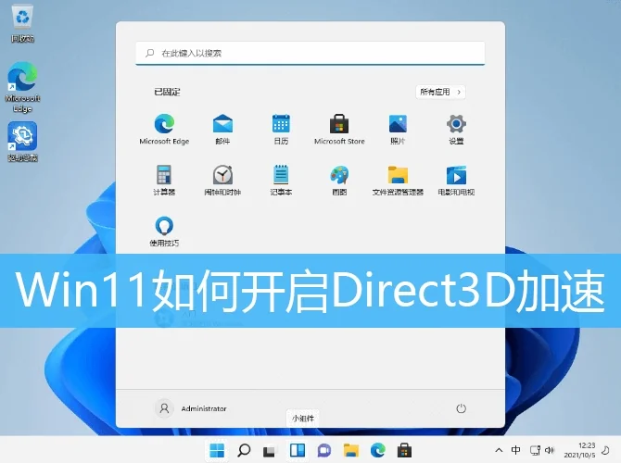Open the Paint (画图) app
Viewport: 621px width, 463px height.
tap(339, 178)
